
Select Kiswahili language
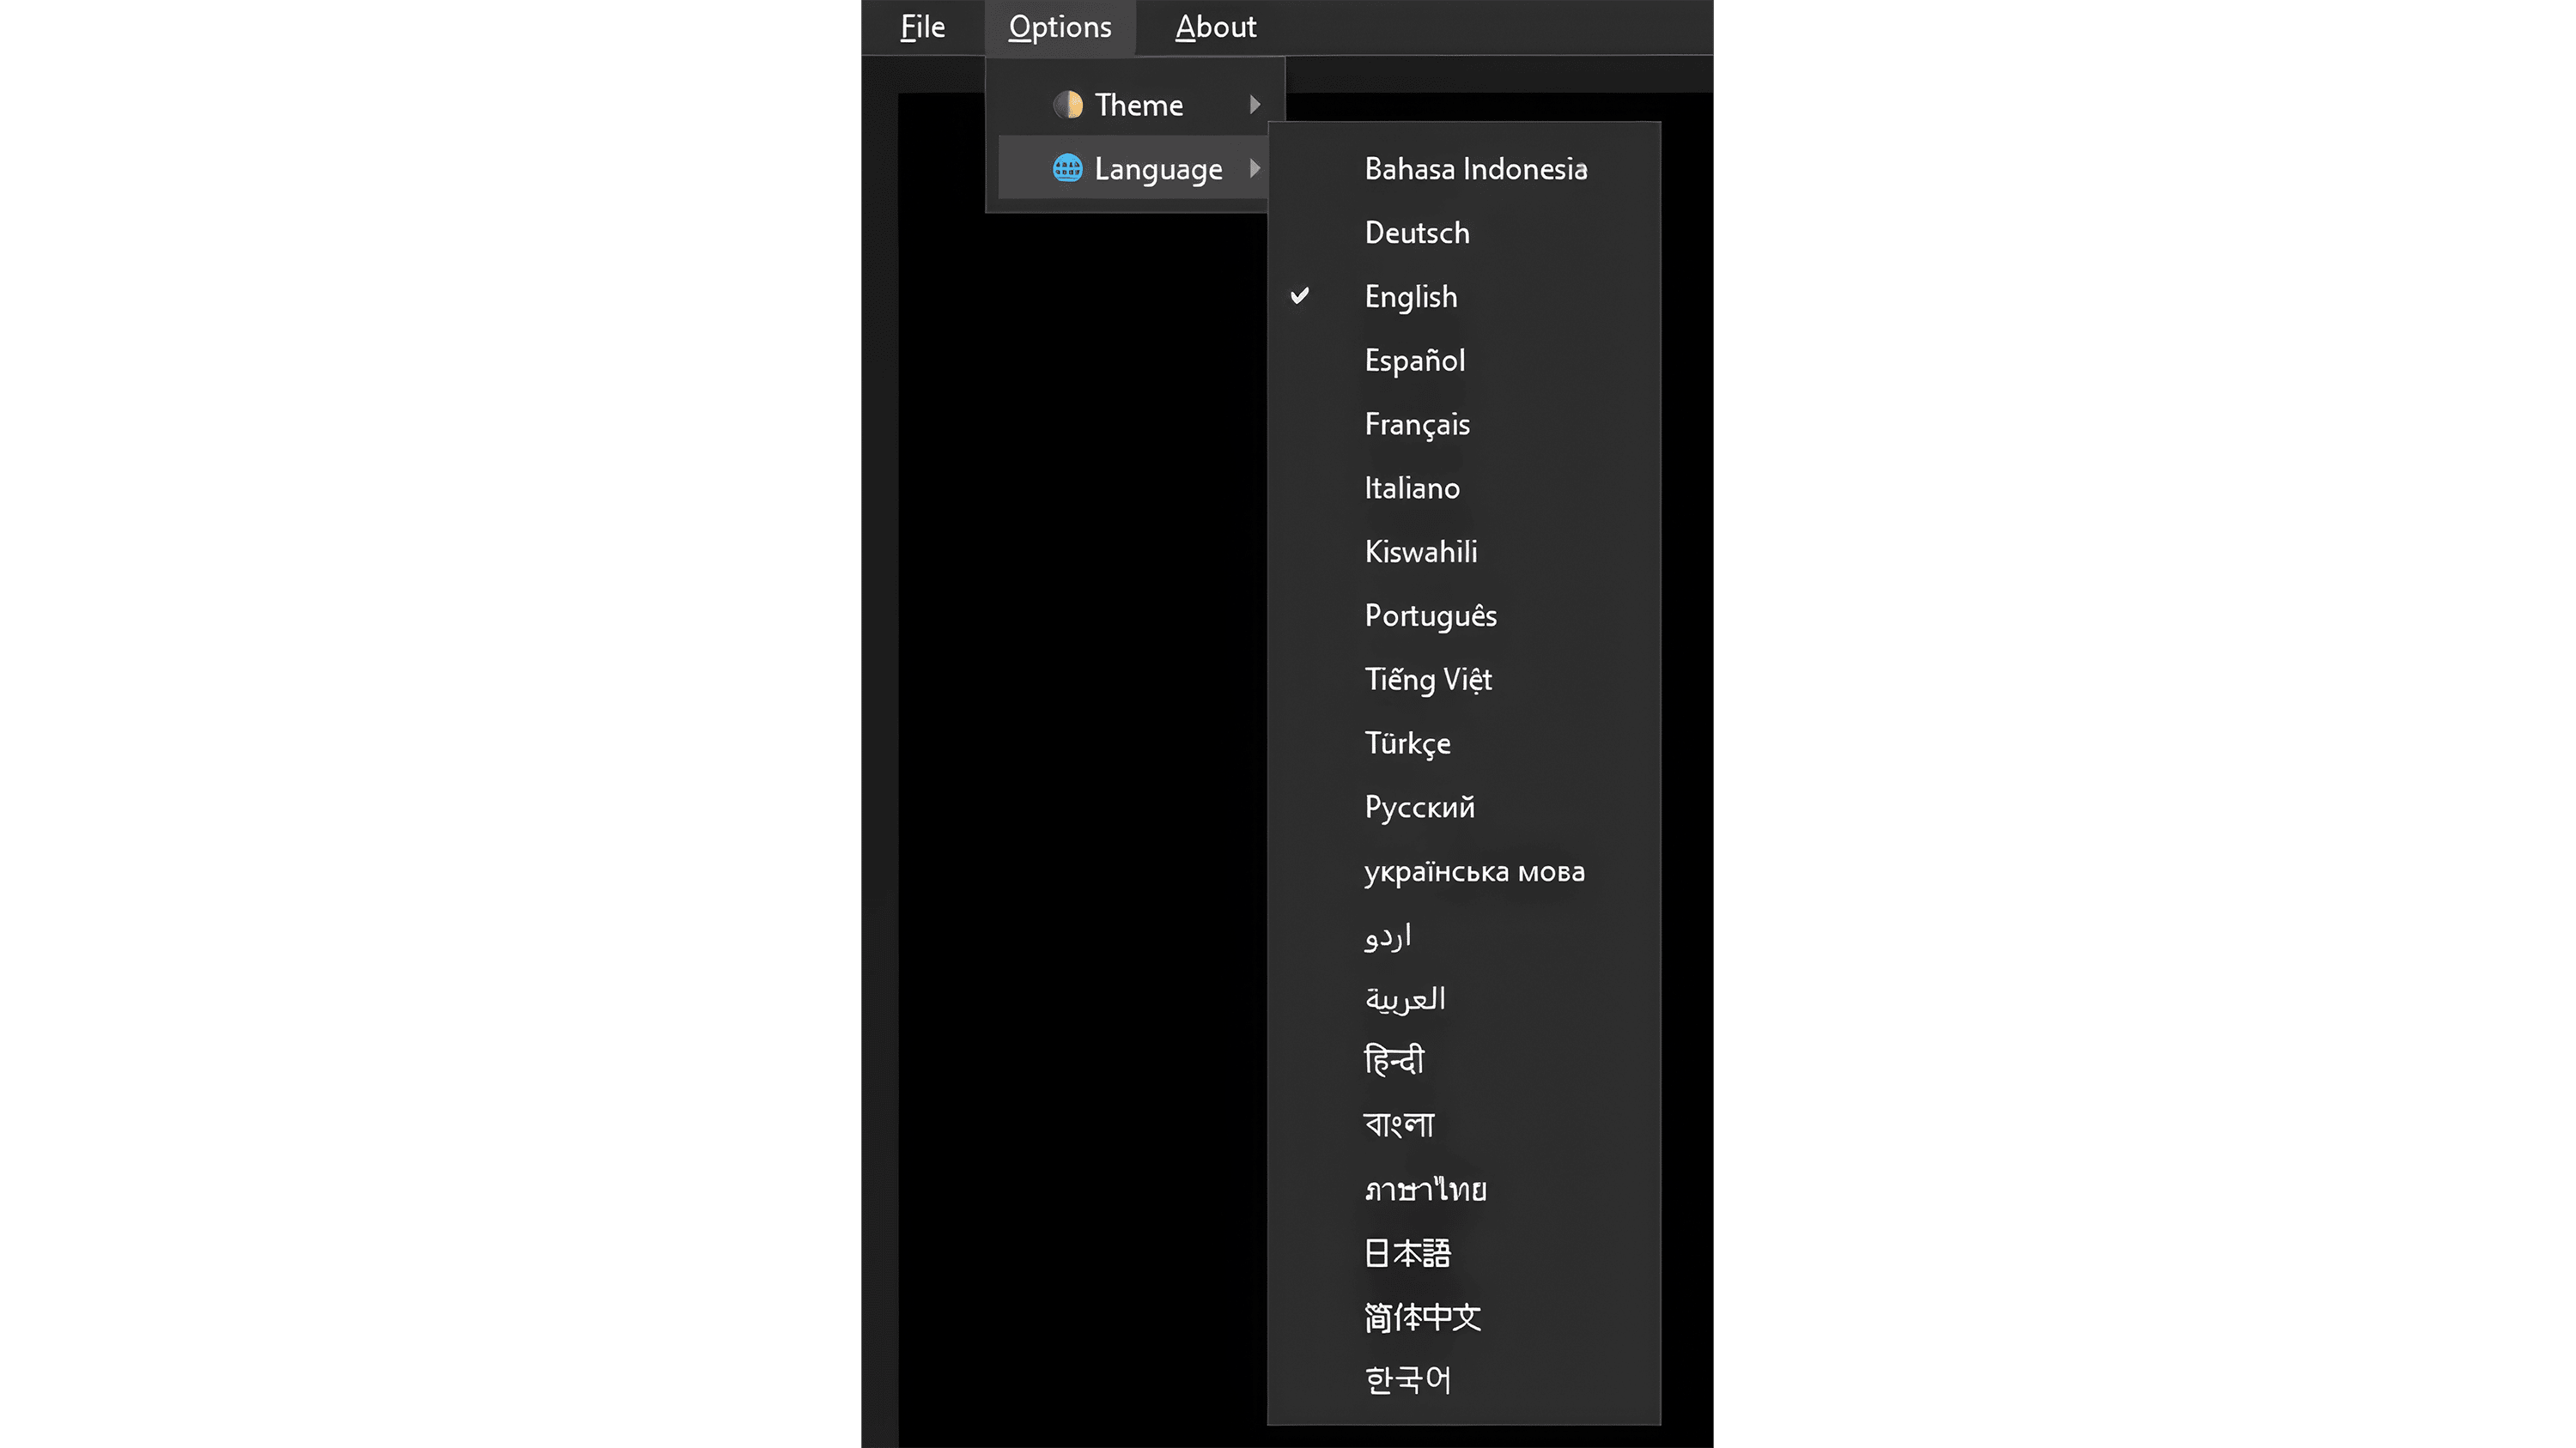pyautogui.click(x=1420, y=552)
